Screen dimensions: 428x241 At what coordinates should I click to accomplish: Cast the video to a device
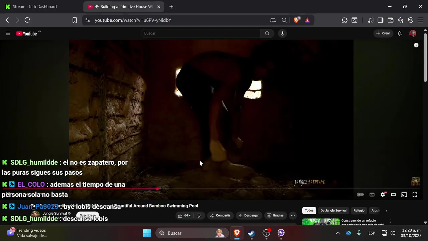coord(404,194)
